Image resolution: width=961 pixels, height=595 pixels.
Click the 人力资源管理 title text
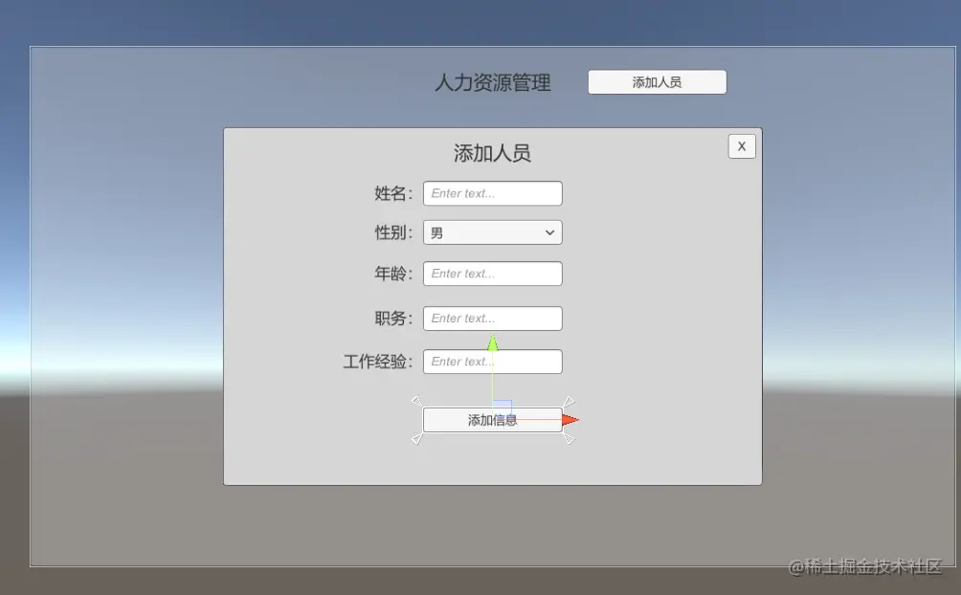click(494, 83)
